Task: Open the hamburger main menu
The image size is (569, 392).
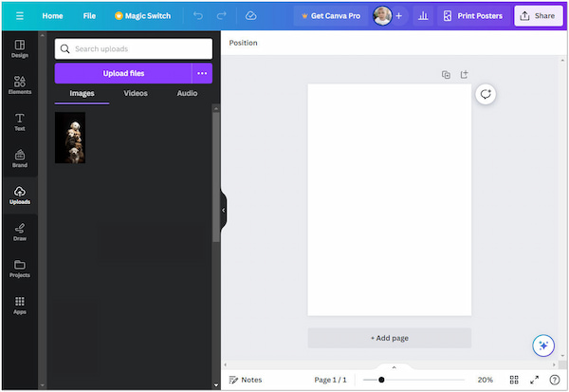Action: point(20,16)
